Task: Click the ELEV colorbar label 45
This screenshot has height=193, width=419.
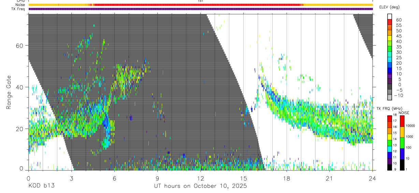Action: pos(399,36)
